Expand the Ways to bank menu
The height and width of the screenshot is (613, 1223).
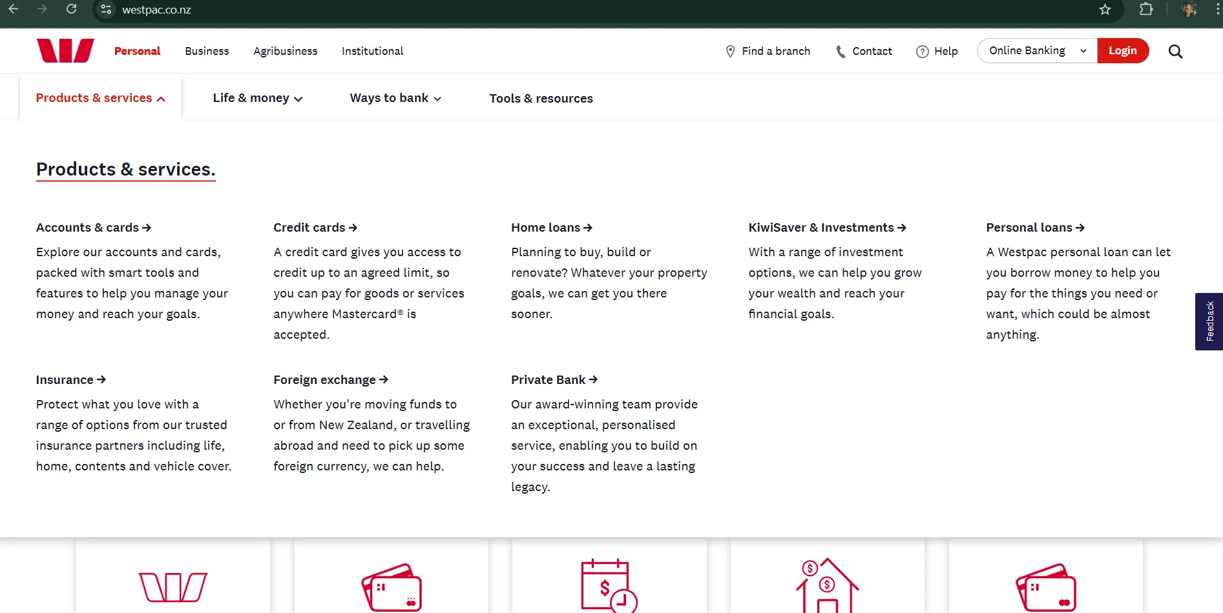395,98
